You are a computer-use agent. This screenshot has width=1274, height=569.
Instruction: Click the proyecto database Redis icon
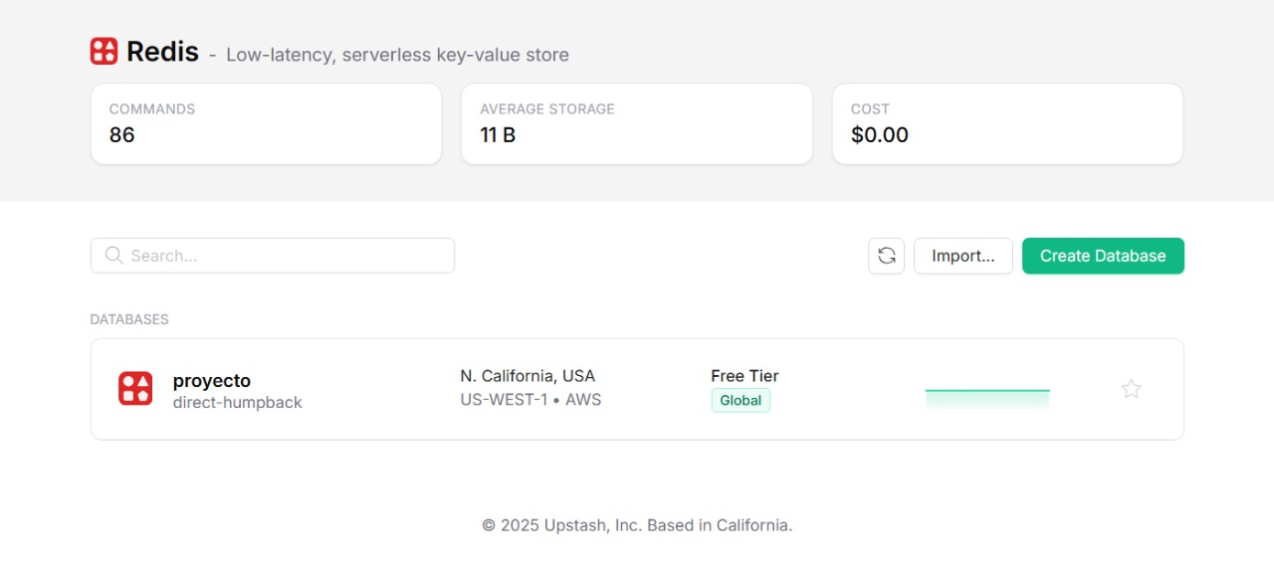(x=135, y=389)
